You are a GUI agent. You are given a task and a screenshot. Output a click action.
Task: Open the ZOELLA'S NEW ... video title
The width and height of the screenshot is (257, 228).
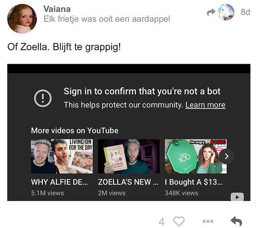coord(128,182)
